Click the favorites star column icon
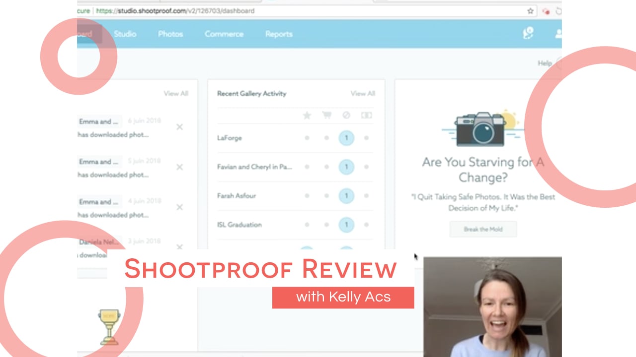This screenshot has height=357, width=636. pos(307,115)
